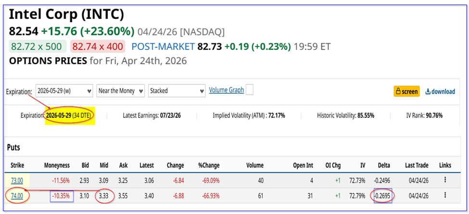Sort by the Last Trade column header
Viewport: 469px width, 214px height.
[x=417, y=165]
